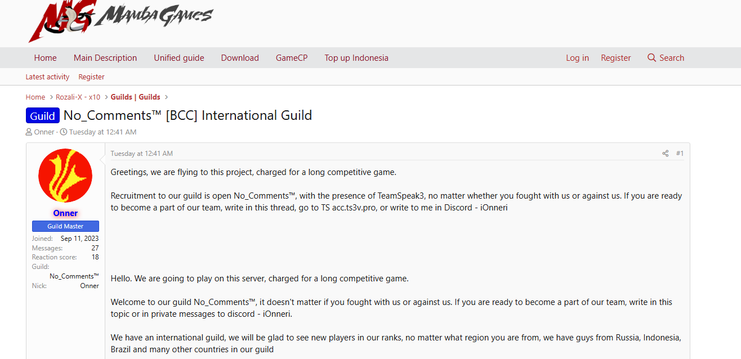Viewport: 741px width, 359px height.
Task: Click Onner's flame avatar image
Action: click(x=65, y=176)
